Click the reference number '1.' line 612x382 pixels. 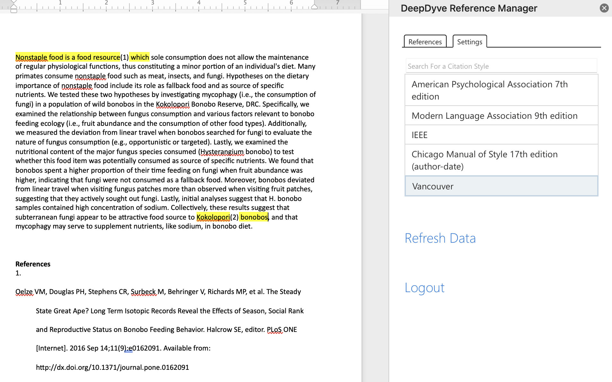click(18, 273)
